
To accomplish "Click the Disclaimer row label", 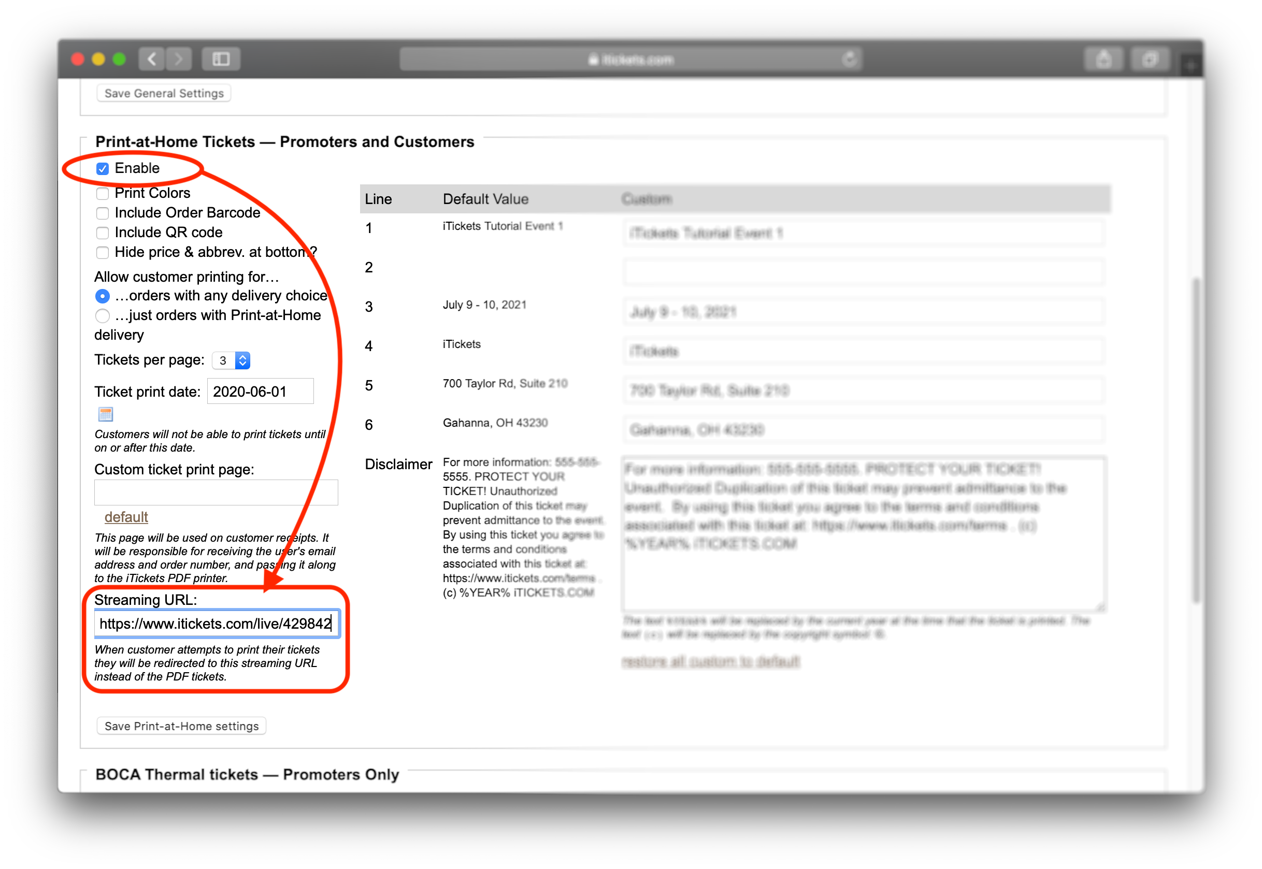I will coord(398,465).
